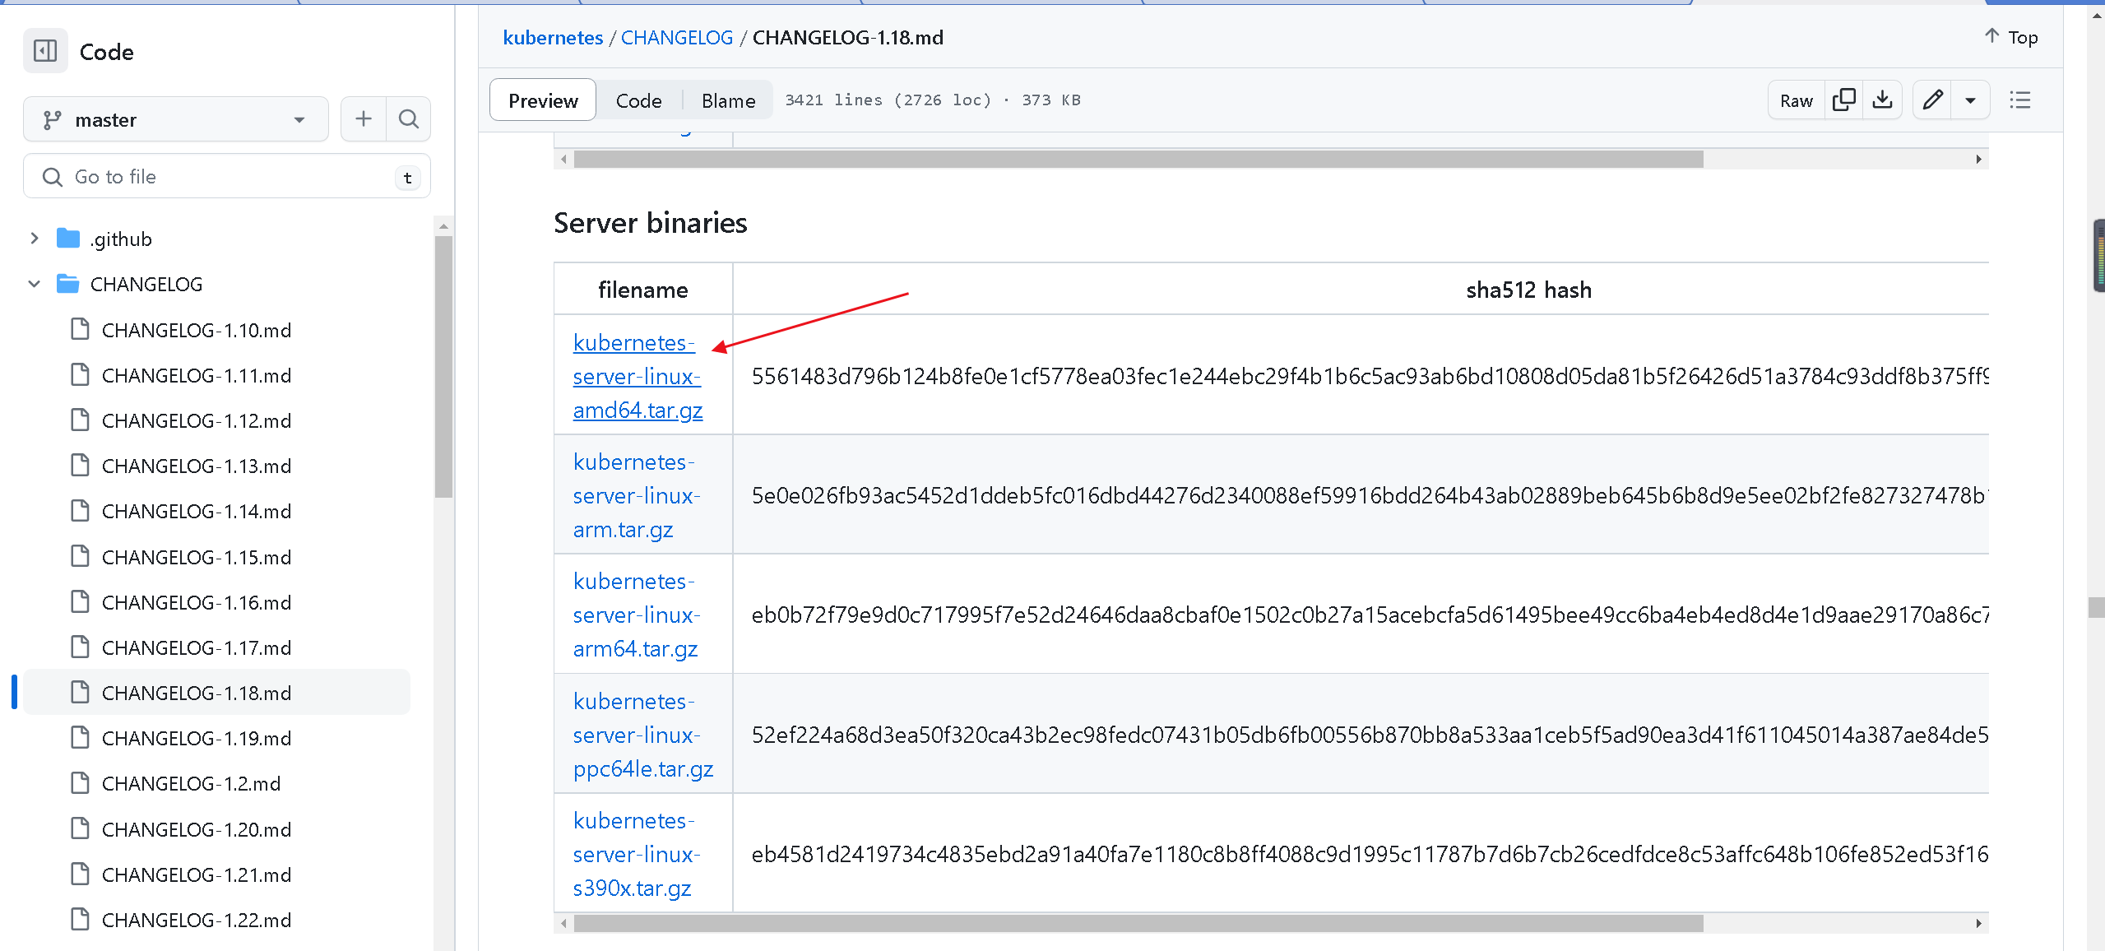Click the horizontal scrollbar of the upper table
The image size is (2105, 951).
point(1138,159)
